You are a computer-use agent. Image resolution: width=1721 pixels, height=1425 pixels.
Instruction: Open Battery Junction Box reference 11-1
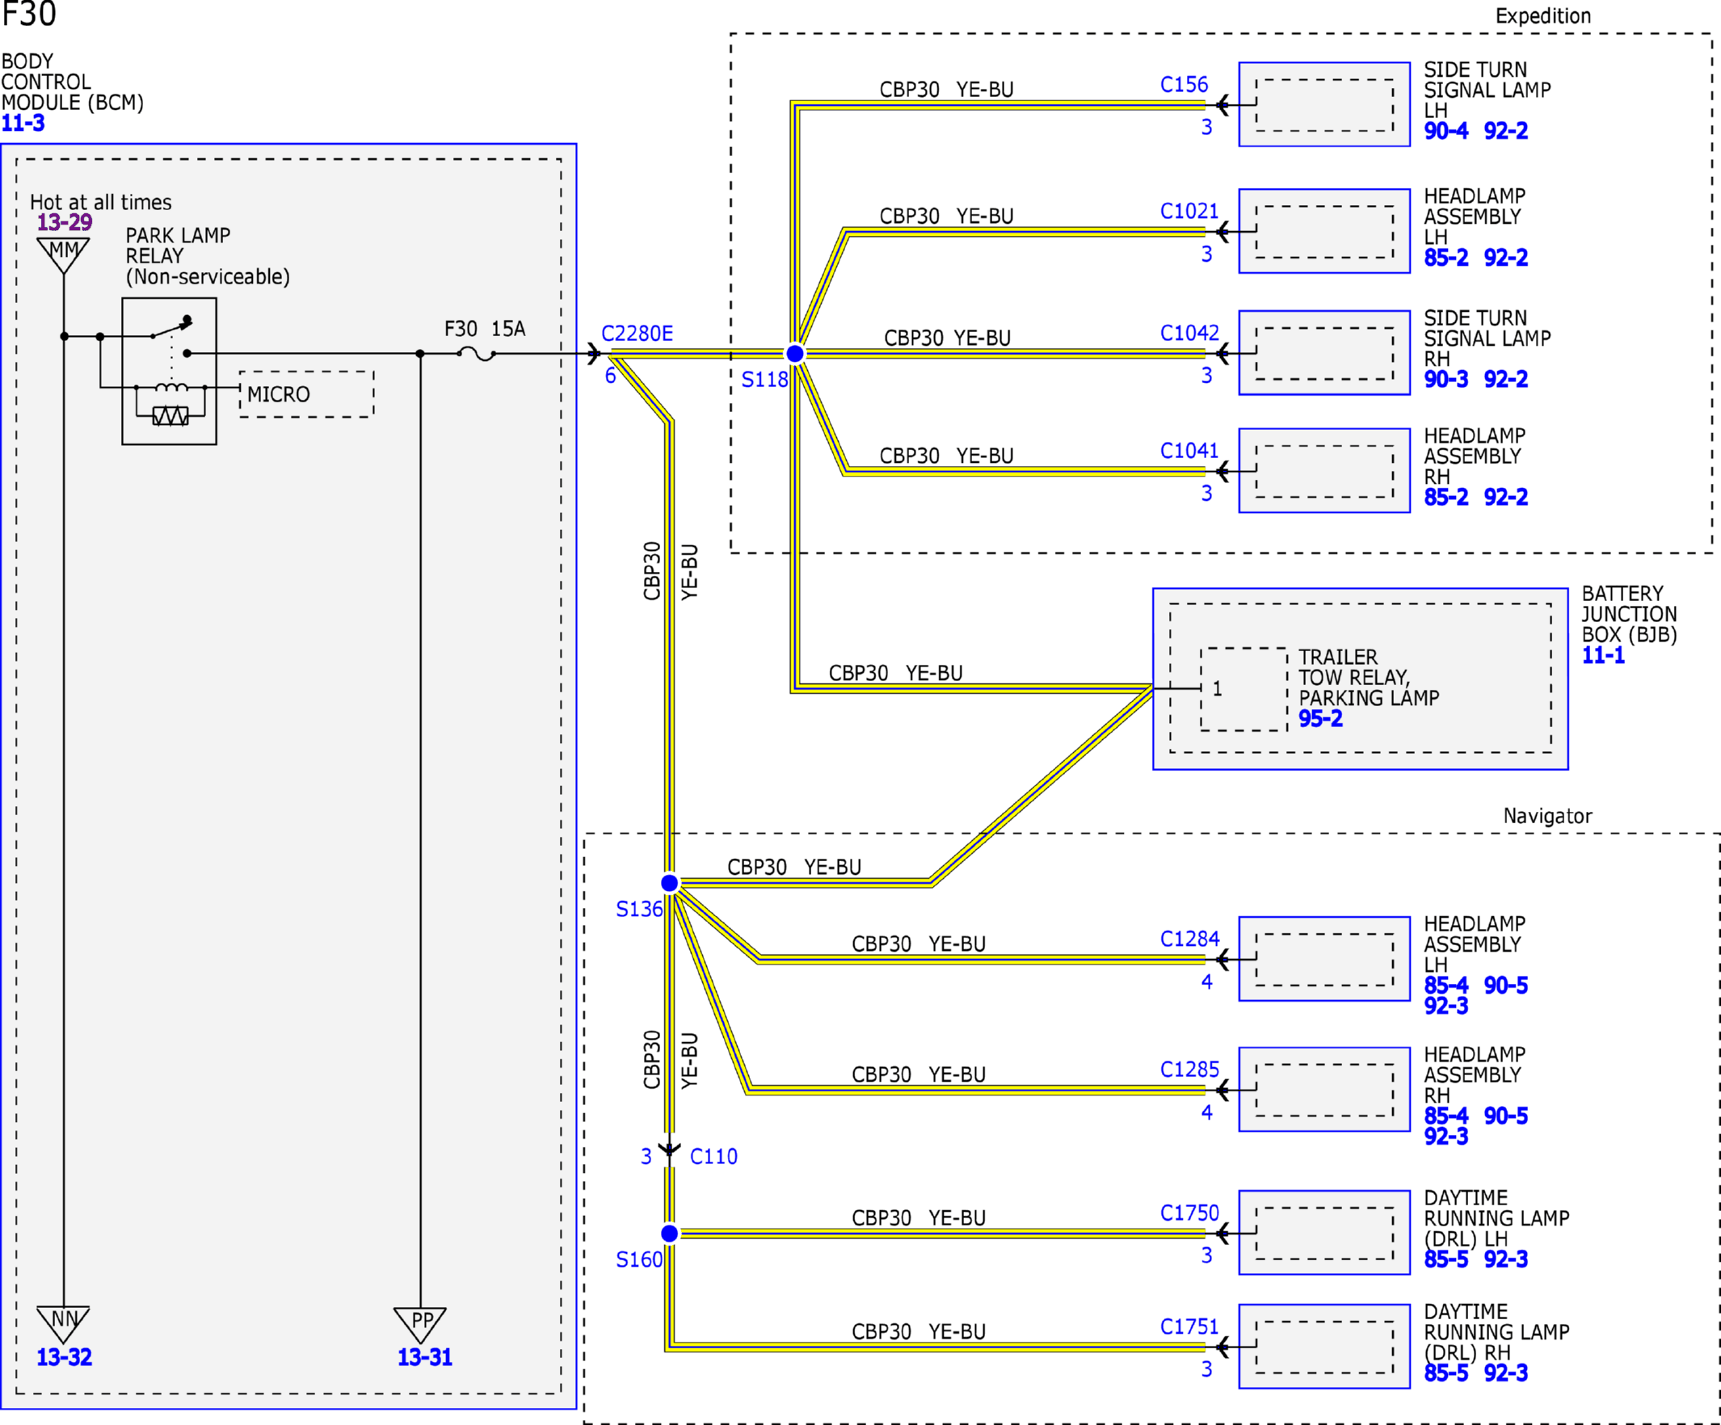tap(1603, 656)
